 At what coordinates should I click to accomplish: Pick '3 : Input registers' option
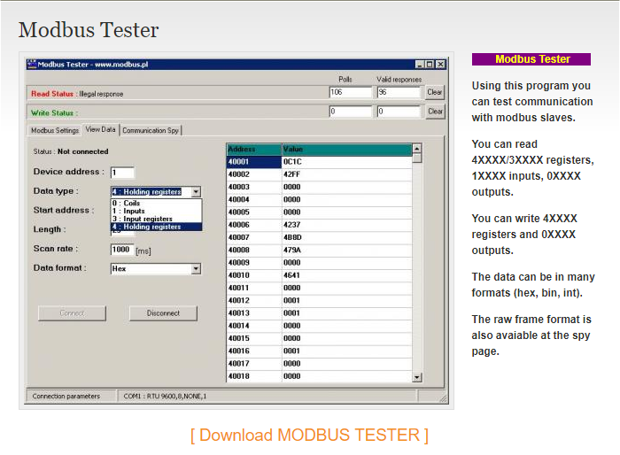pyautogui.click(x=142, y=219)
